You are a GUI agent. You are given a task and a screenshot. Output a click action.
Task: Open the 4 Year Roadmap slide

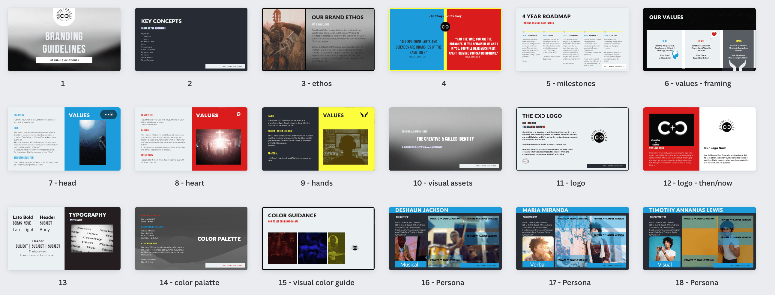point(572,39)
